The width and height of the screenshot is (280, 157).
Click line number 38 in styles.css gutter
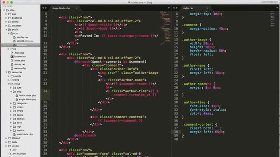coord(176,132)
